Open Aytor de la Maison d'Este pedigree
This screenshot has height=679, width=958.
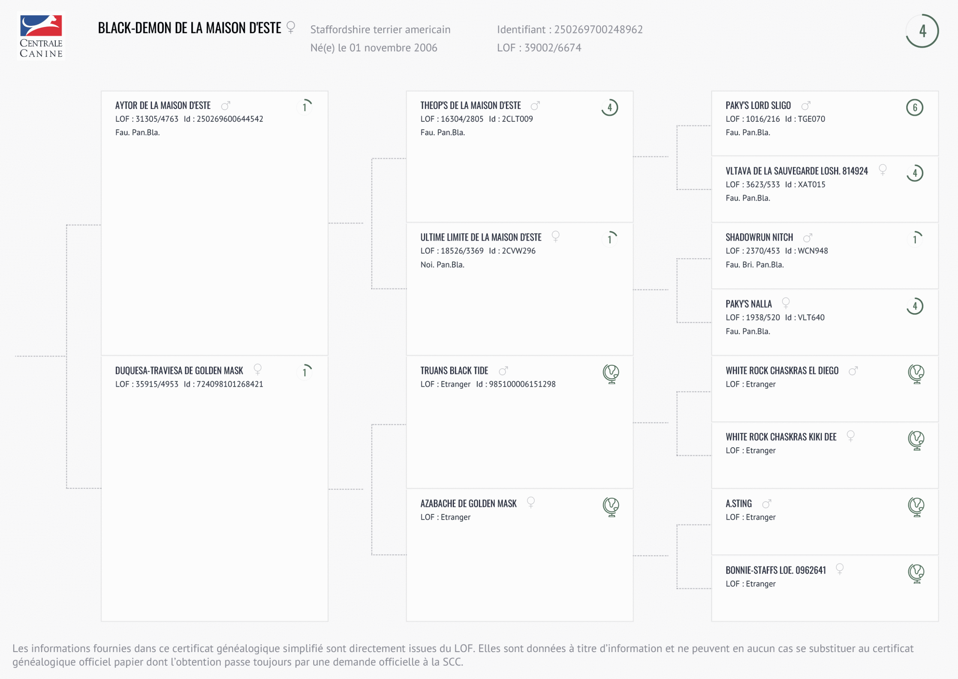[163, 105]
